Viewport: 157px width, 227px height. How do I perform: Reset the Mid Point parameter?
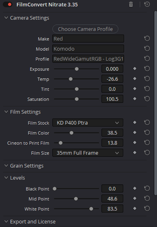coord(147,198)
